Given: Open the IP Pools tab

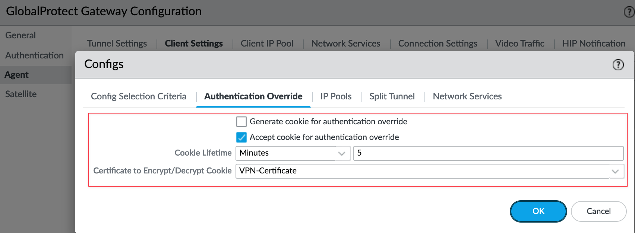Looking at the screenshot, I should (336, 96).
